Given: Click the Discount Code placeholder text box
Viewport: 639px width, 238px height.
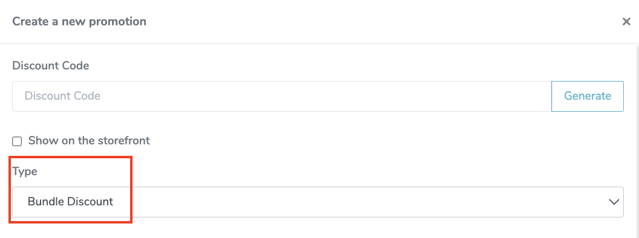Looking at the screenshot, I should [x=282, y=96].
